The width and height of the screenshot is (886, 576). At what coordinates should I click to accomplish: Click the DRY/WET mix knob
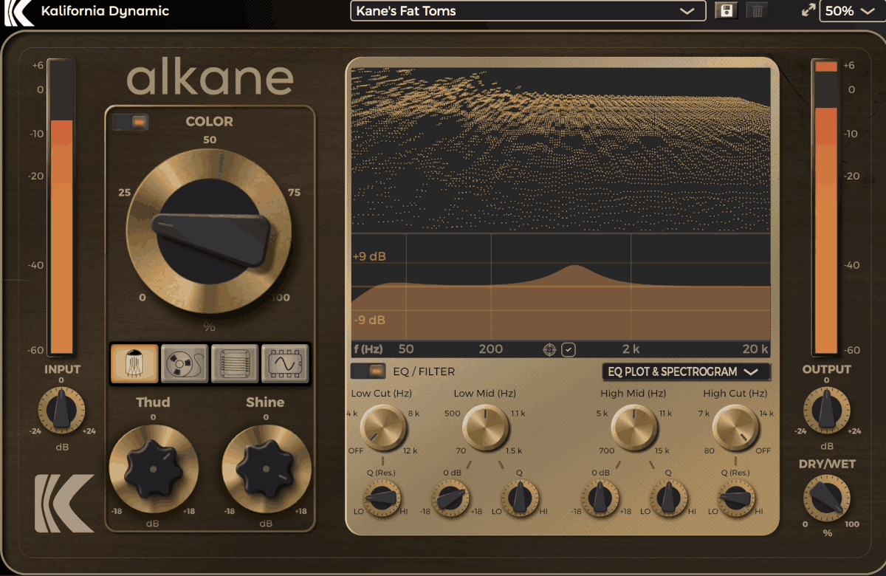[827, 498]
